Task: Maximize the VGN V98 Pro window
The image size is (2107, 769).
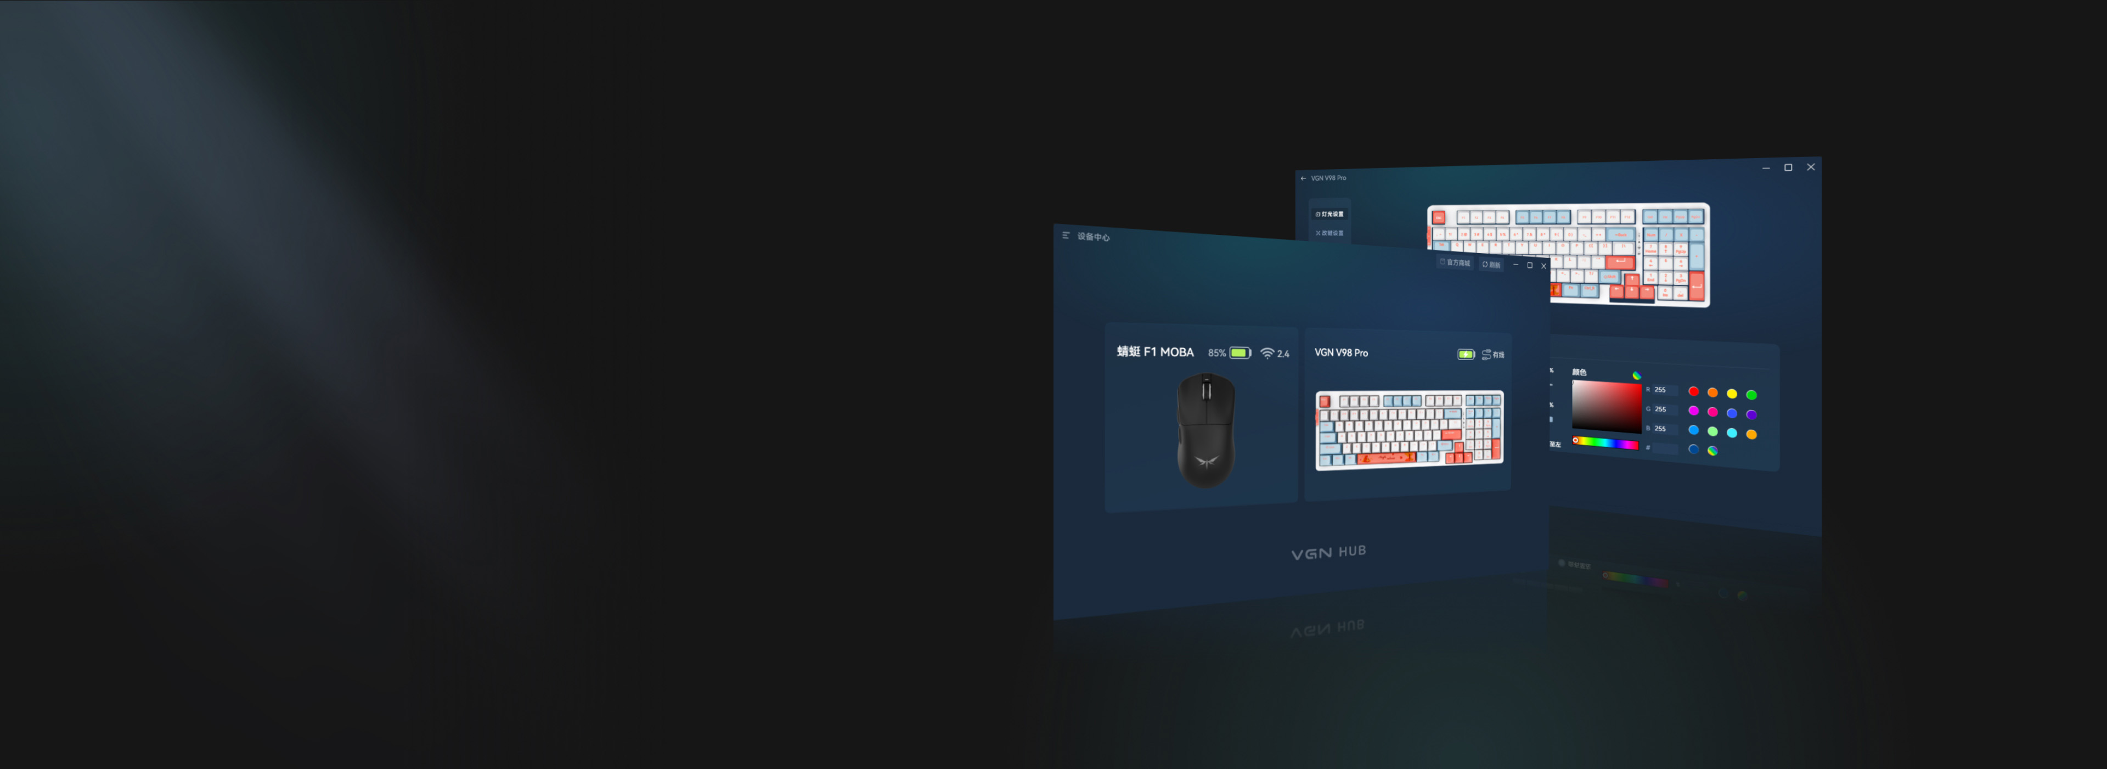Action: click(1788, 168)
